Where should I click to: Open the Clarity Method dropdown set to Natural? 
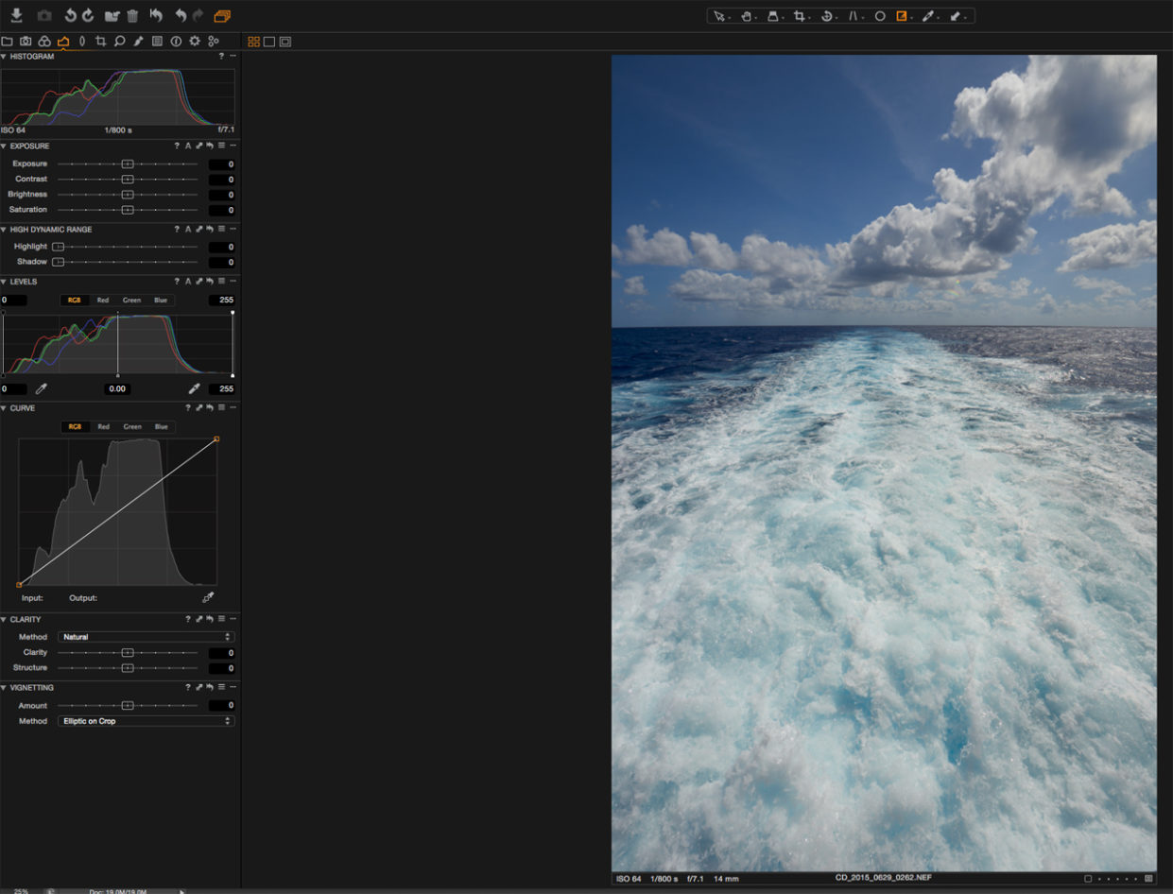(146, 636)
